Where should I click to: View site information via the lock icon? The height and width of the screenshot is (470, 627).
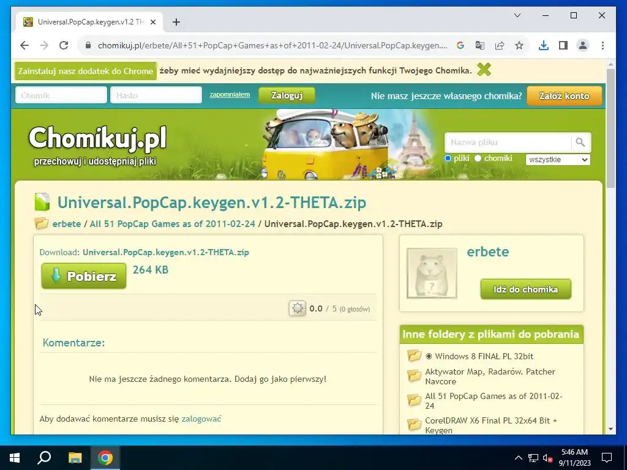(88, 45)
